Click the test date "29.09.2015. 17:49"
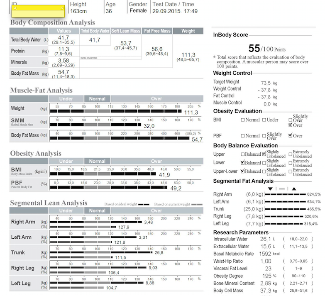Screen dimensions: 325x296 (x=175, y=11)
